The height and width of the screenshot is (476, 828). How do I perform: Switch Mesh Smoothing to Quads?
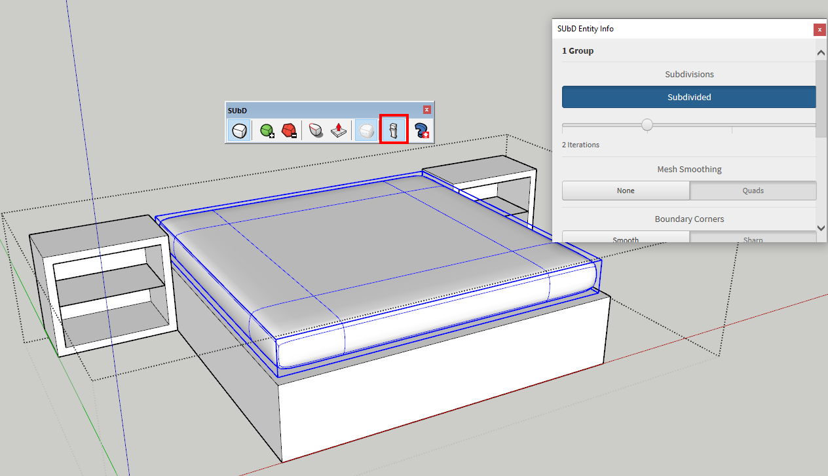tap(753, 190)
